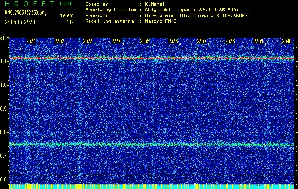Click the kHz axis unit label
Viewport: 298px width, 189px height.
tap(4, 38)
